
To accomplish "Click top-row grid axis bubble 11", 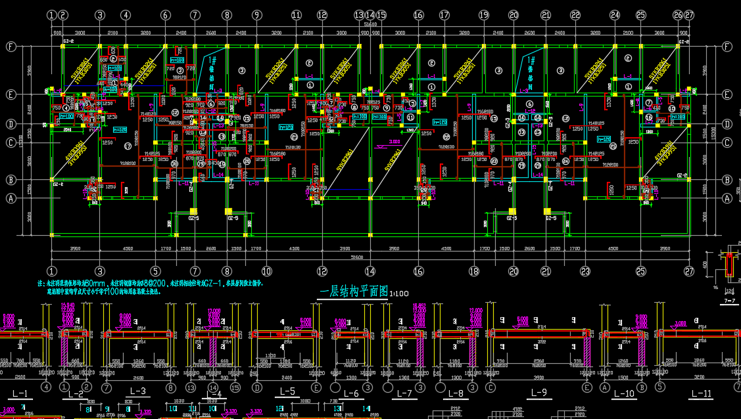I will pos(297,15).
